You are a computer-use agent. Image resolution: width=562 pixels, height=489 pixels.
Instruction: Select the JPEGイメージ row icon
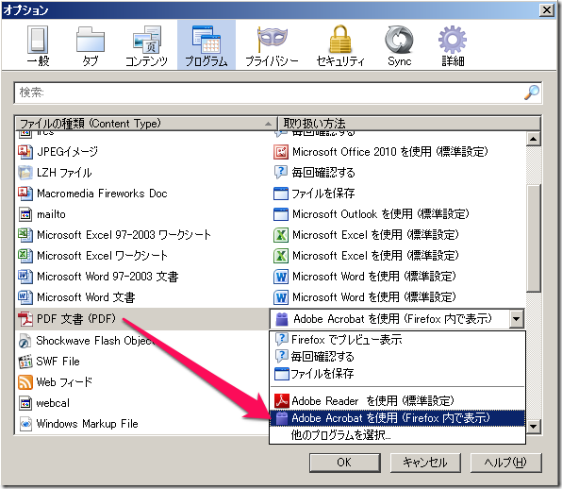pyautogui.click(x=25, y=152)
